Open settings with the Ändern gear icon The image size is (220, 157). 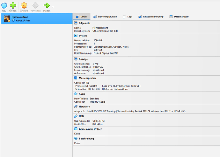24,6
